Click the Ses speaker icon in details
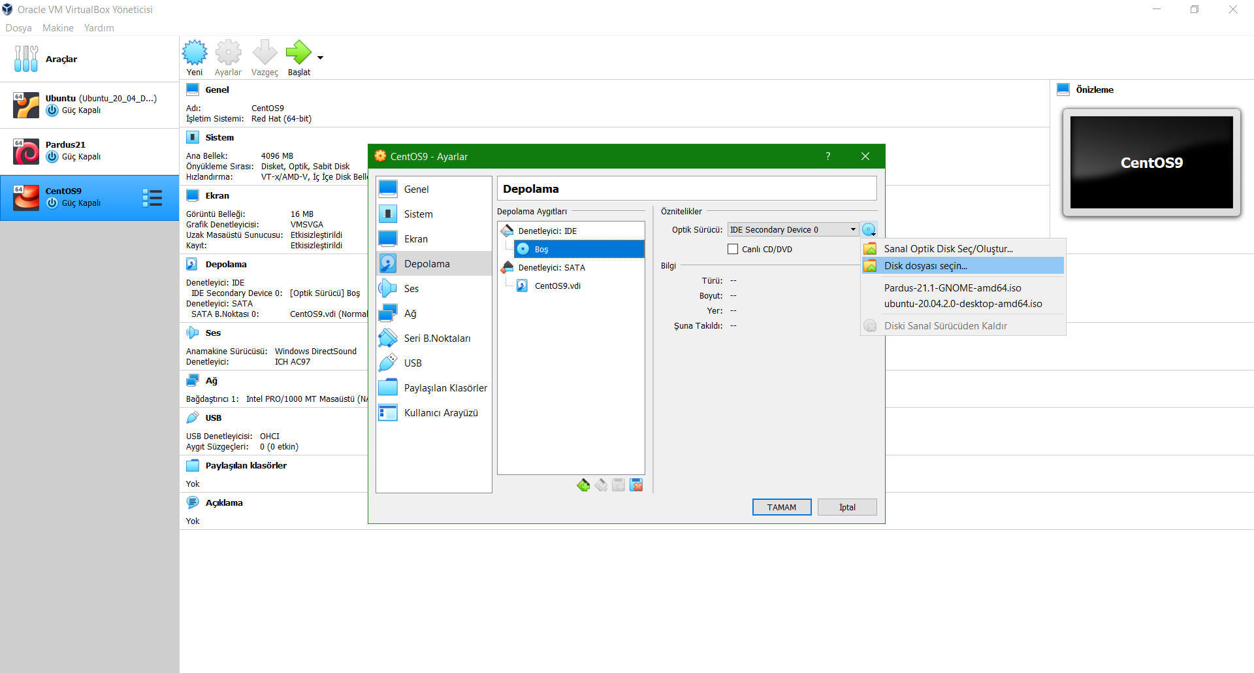Screen dimensions: 1254x673 tap(193, 333)
